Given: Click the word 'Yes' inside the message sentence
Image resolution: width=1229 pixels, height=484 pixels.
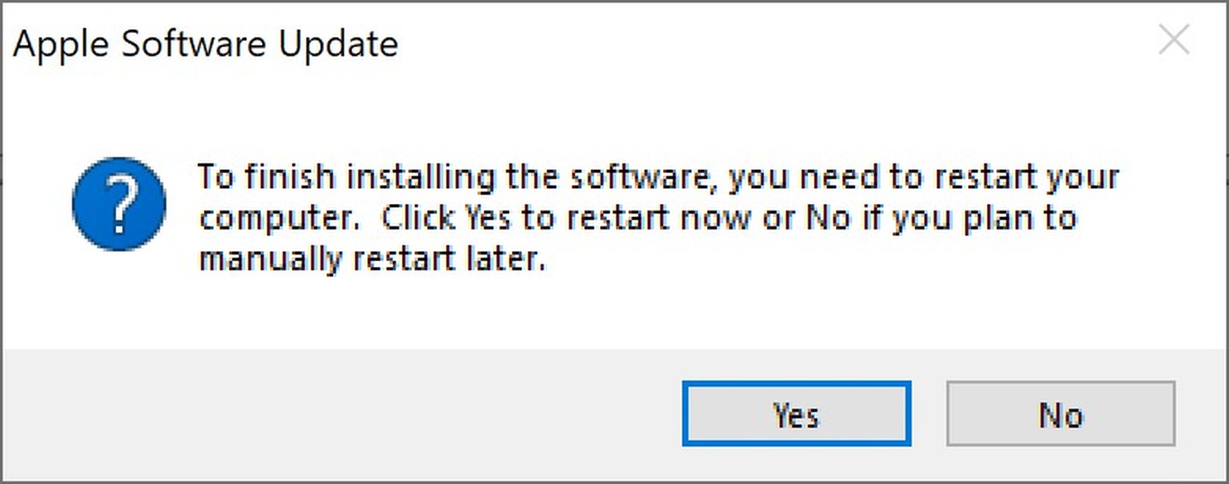Looking at the screenshot, I should pos(487,219).
